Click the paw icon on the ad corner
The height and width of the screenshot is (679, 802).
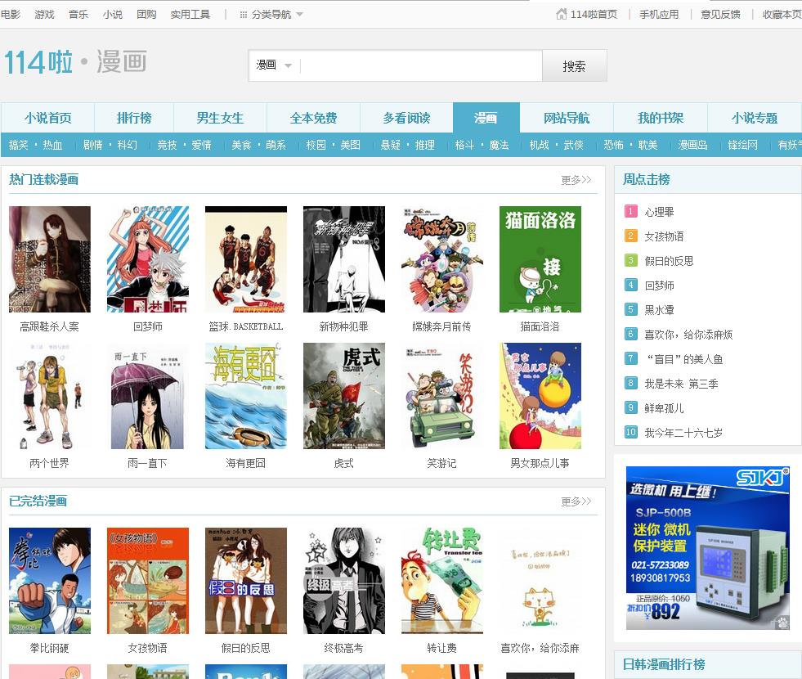click(x=782, y=623)
